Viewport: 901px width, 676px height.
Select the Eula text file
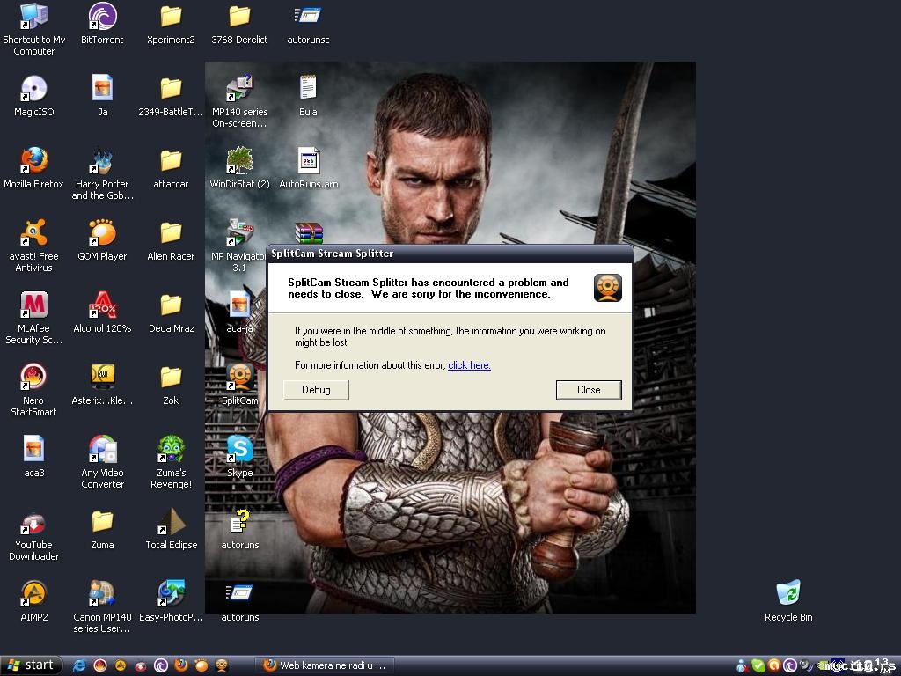click(x=308, y=95)
